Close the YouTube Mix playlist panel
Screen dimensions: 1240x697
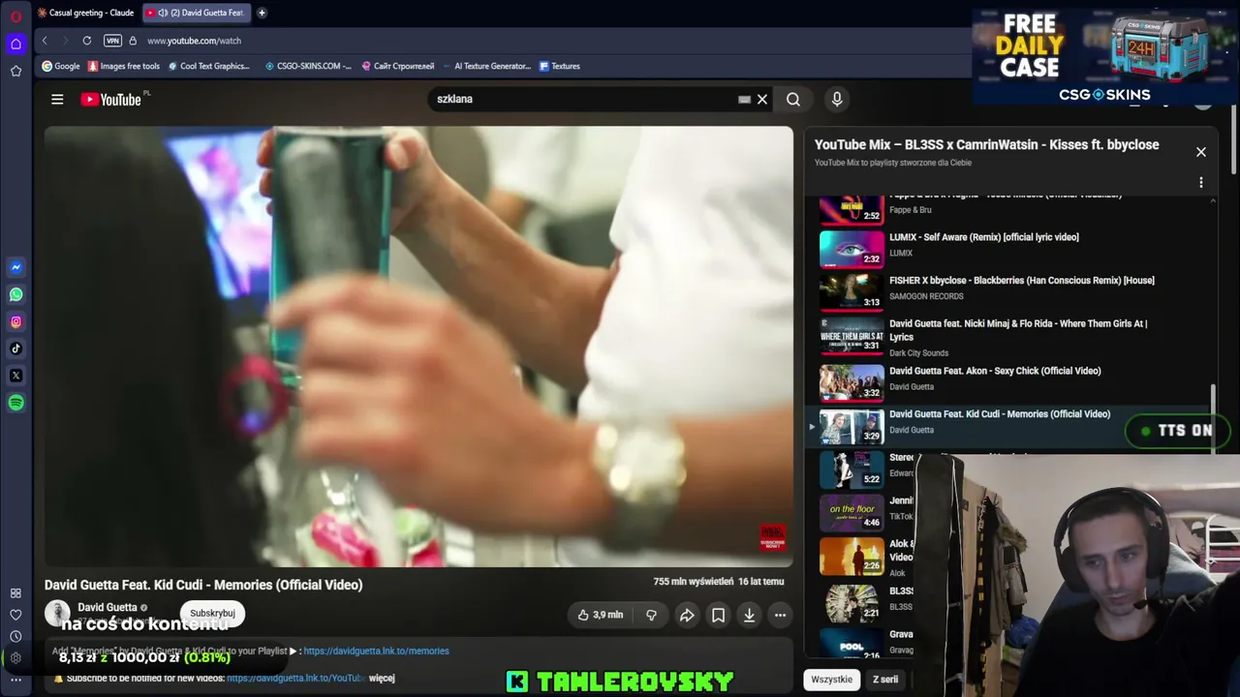click(1201, 152)
